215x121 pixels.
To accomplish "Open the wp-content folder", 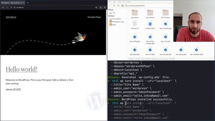I will coord(150,14).
